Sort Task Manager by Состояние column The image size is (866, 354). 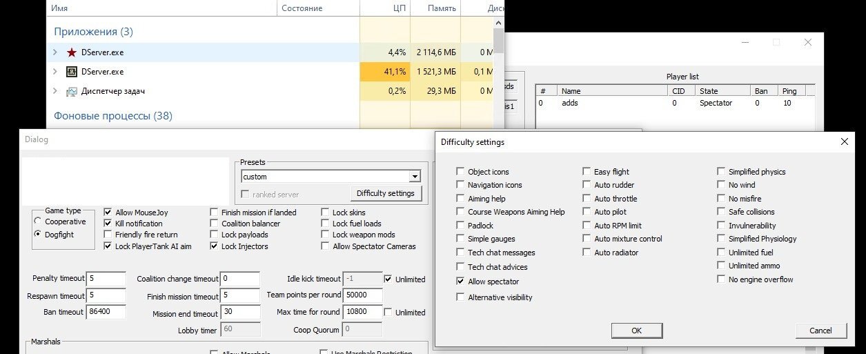(x=318, y=8)
